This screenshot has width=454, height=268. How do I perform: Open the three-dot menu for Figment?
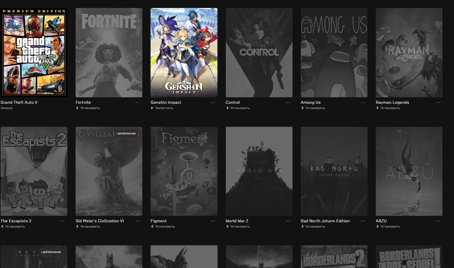point(213,221)
